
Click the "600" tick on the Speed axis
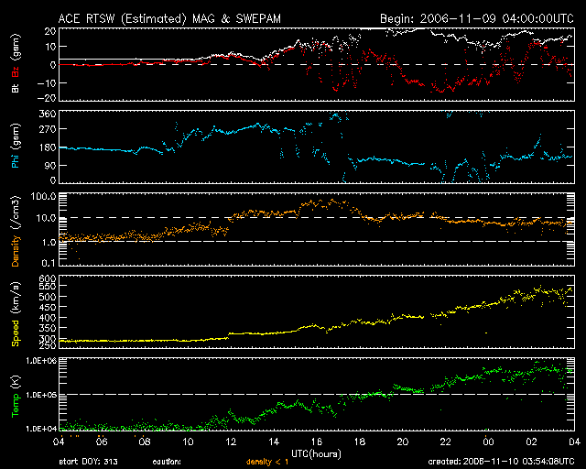(48, 278)
